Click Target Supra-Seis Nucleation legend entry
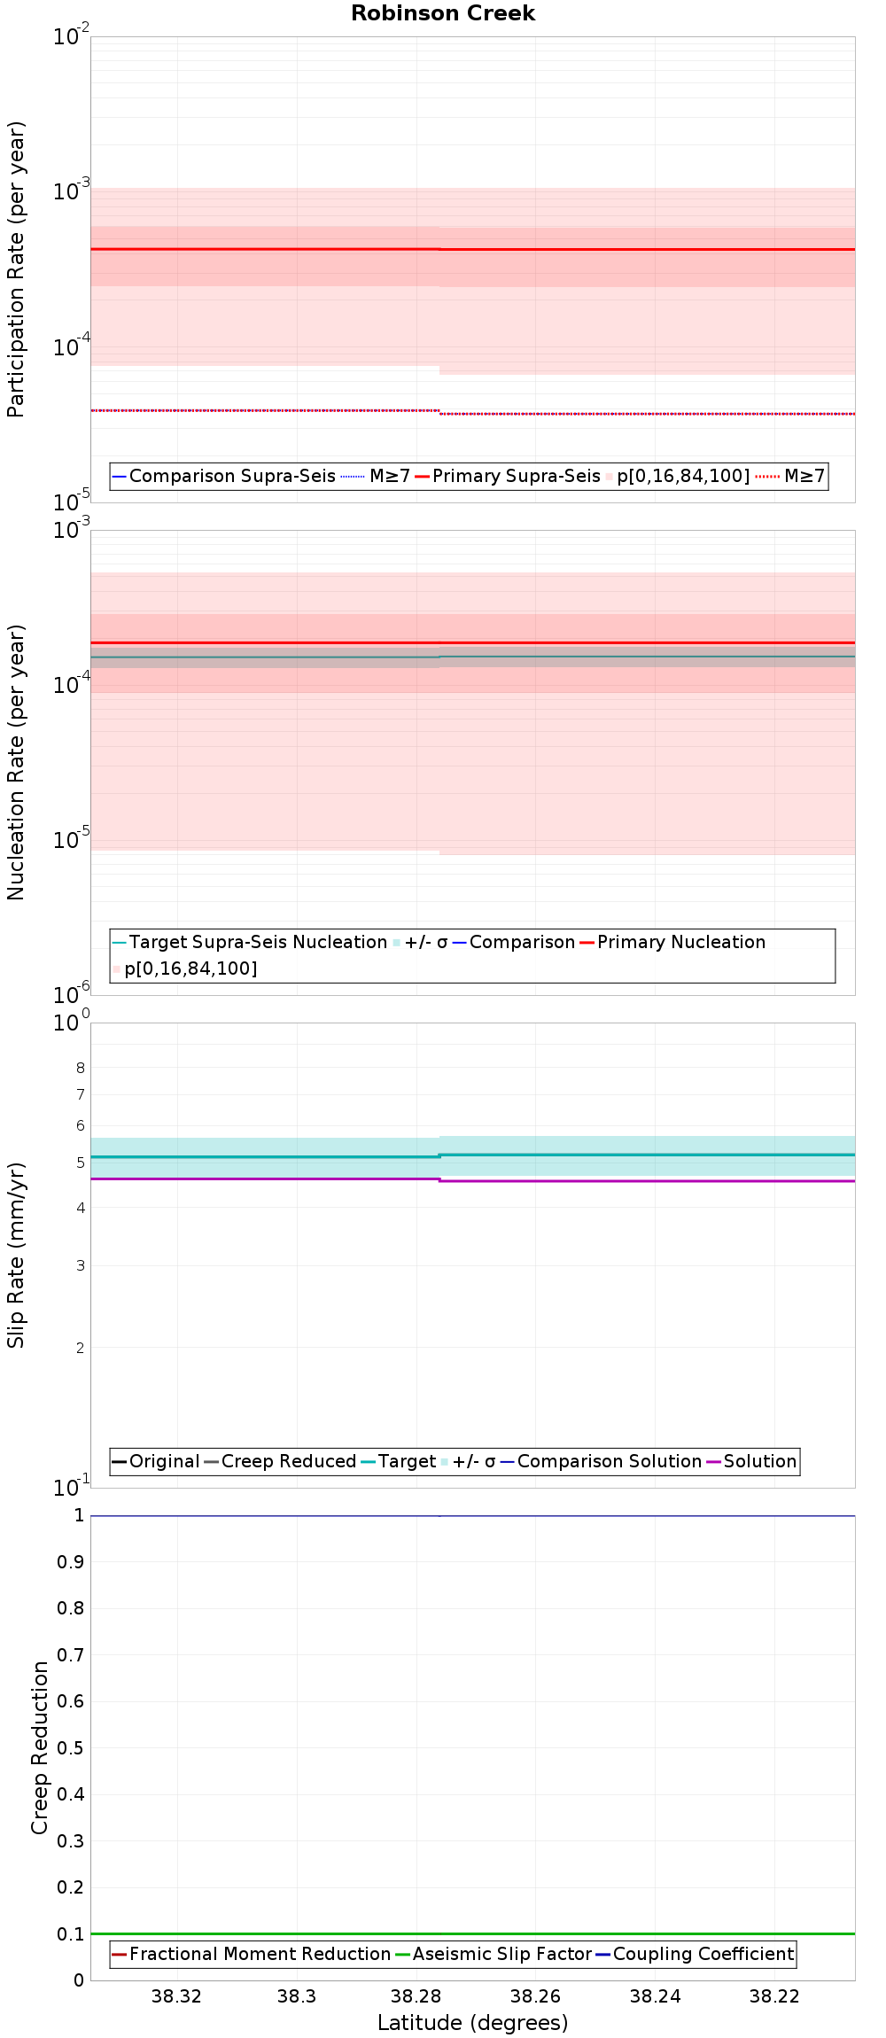Viewport: 886px width, 2038px height. pos(250,942)
